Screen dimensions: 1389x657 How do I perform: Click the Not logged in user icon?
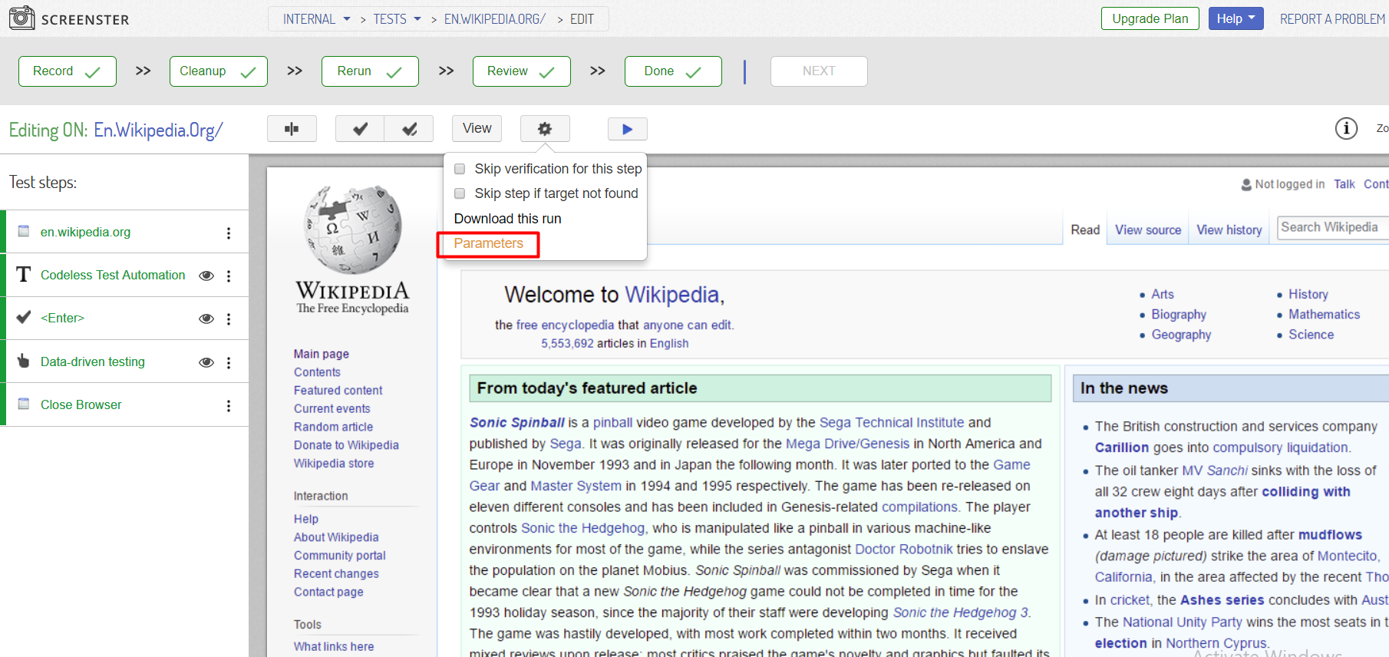(1246, 184)
